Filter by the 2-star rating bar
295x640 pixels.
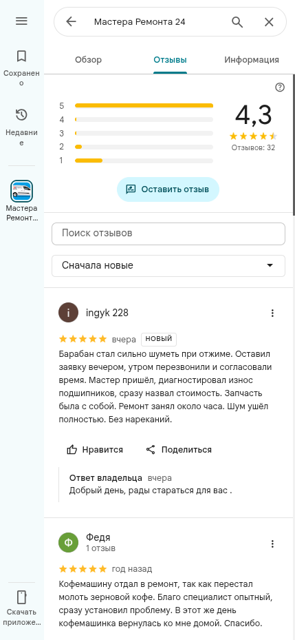(x=144, y=147)
